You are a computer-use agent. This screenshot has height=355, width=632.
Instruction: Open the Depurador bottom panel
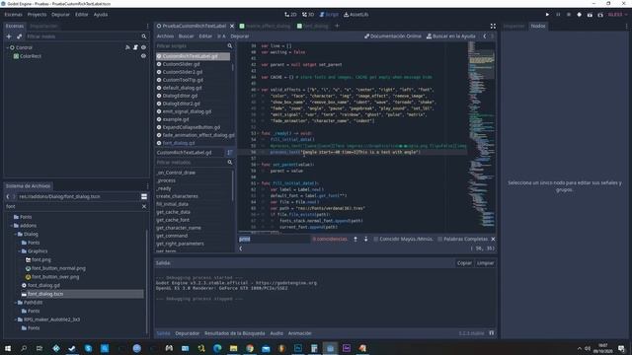[x=187, y=333]
